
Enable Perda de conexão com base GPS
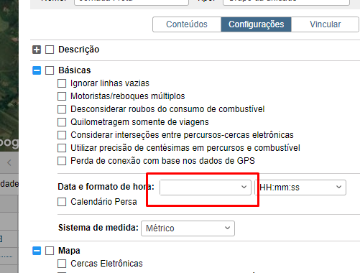62,161
